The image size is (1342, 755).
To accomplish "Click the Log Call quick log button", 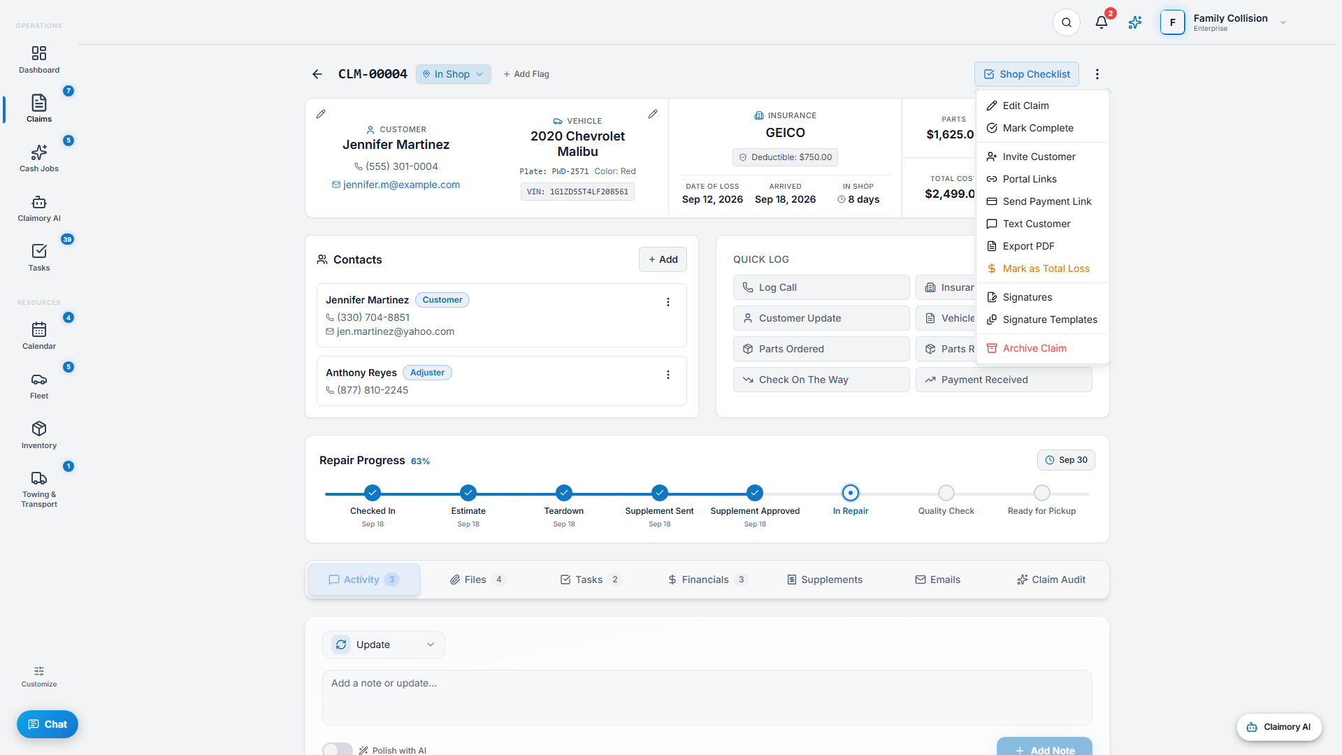I will (821, 287).
